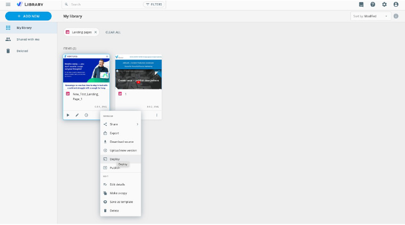Image resolution: width=405 pixels, height=225 pixels.
Task: Select Deploy from the context menu
Action: 115,159
